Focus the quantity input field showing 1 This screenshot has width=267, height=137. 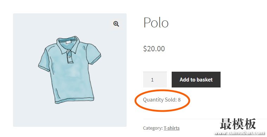[155, 79]
